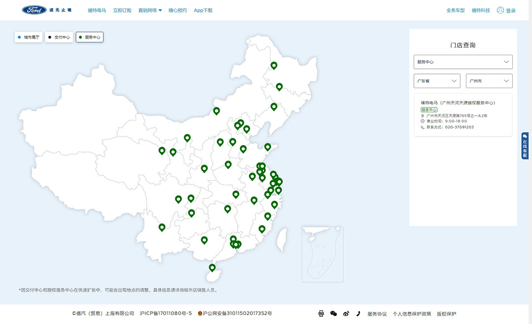Screen dimensions: 532x324
Task: Open the 广东省 province dropdown
Action: 437,81
